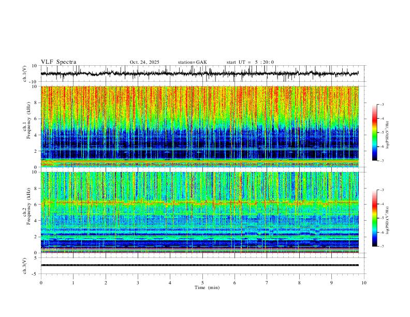The height and width of the screenshot is (317, 410).
Task: Click the ch.2 "Frequency (kHz)" axis label
Action: point(28,206)
